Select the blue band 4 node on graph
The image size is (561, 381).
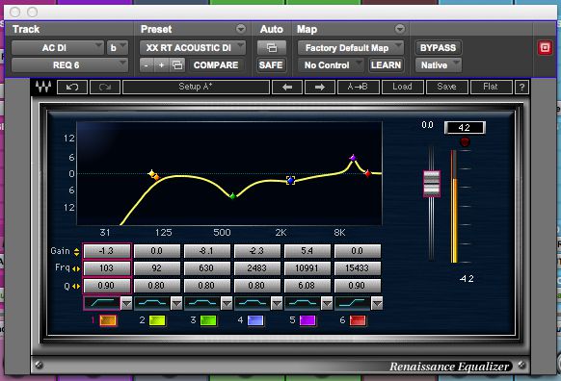click(x=290, y=180)
